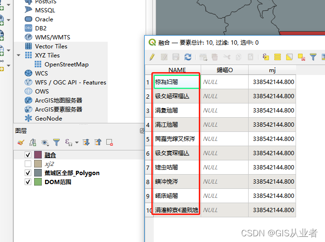Viewport: 325px width, 242px height.
Task: Select the 蕉城区全部_Polygon layer name
Action: [x=72, y=173]
